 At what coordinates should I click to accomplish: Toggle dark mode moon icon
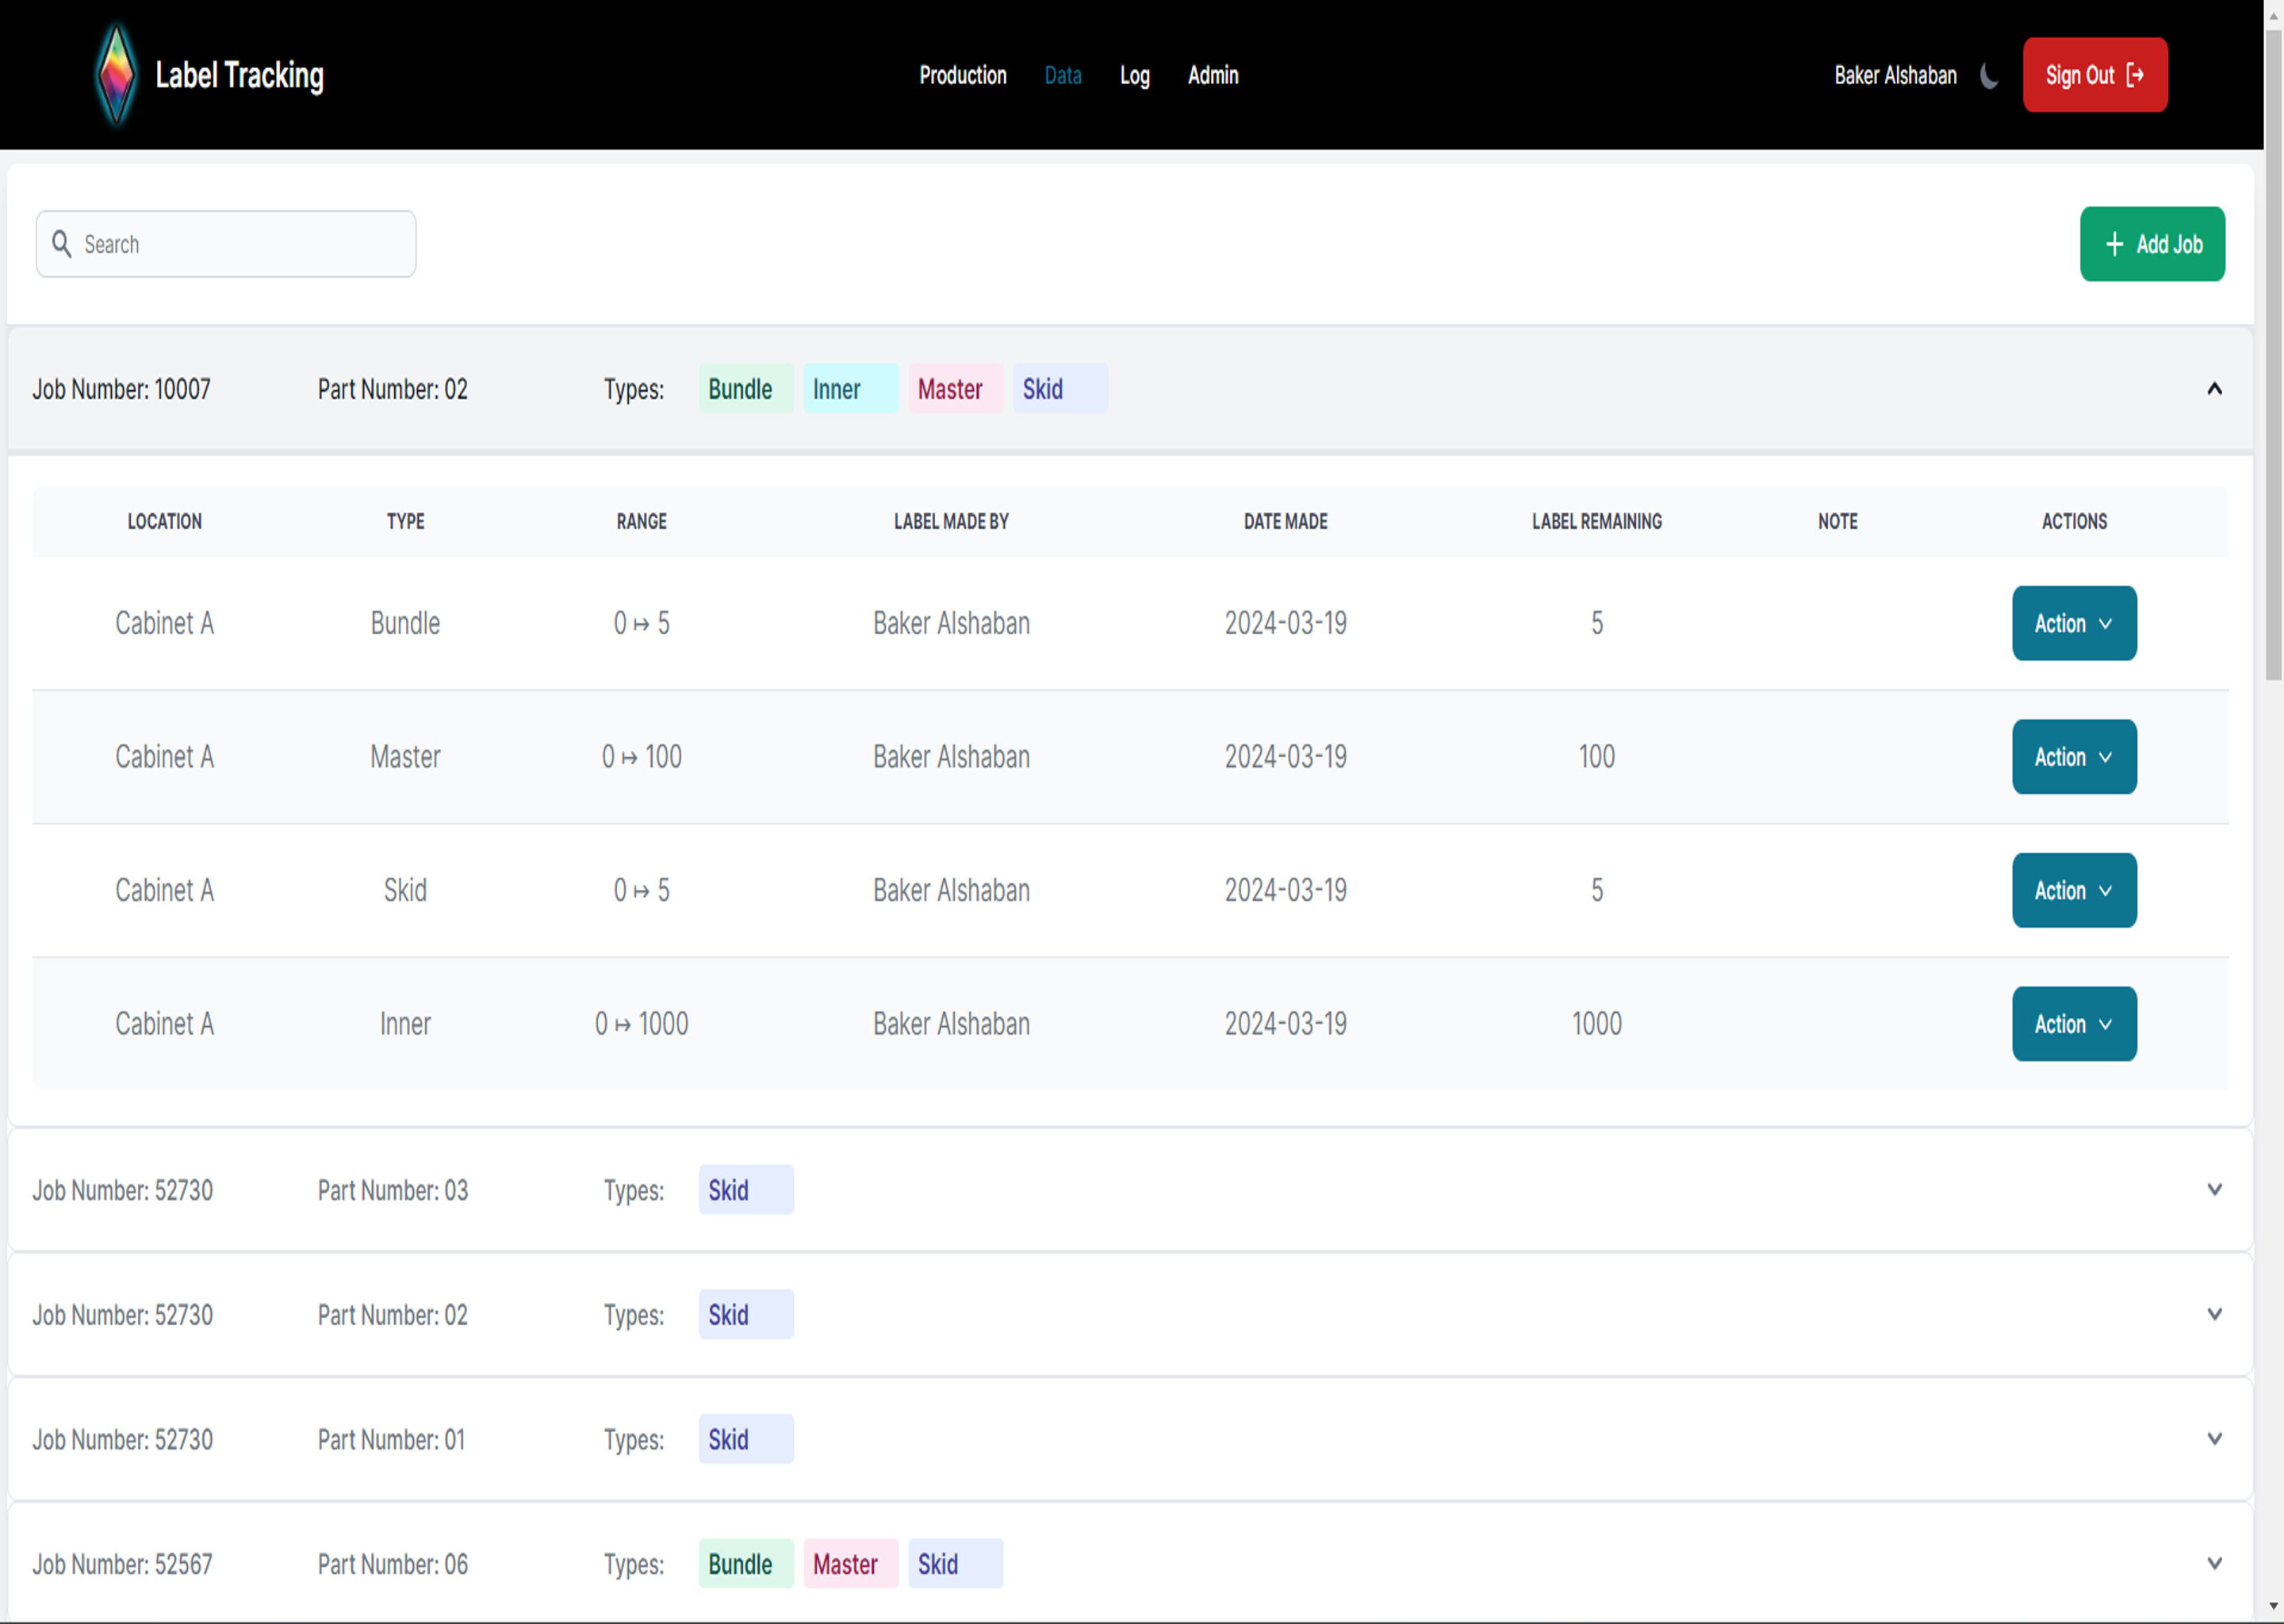point(1989,75)
